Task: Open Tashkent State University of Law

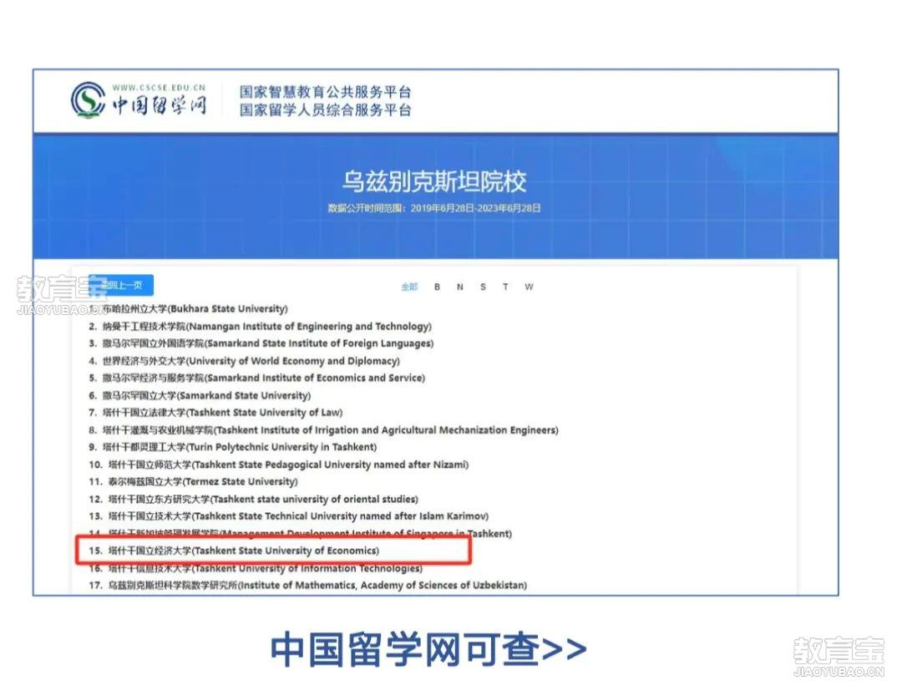Action: point(215,412)
